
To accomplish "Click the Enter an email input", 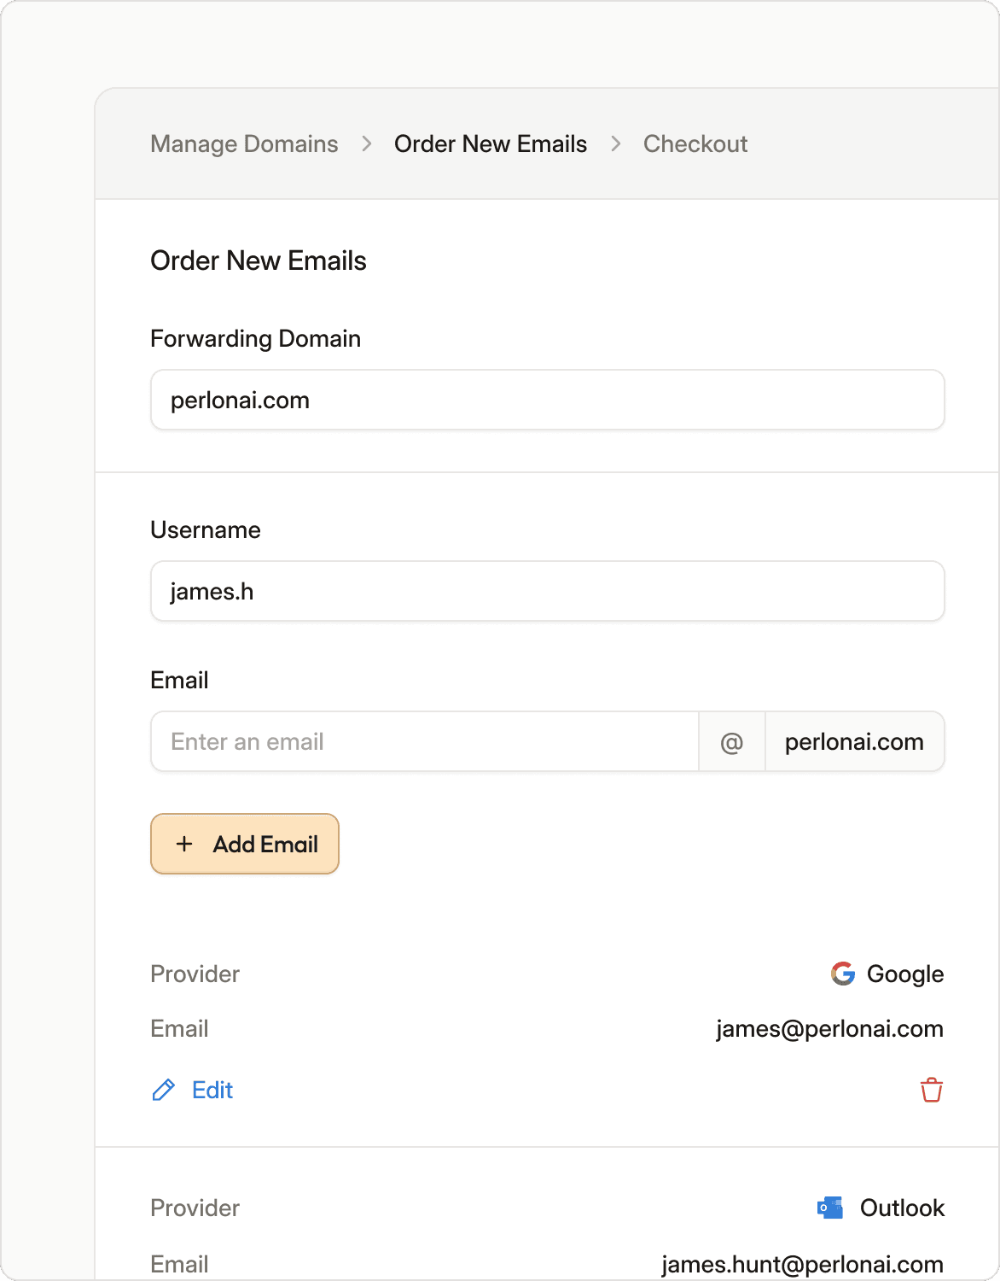I will click(425, 742).
